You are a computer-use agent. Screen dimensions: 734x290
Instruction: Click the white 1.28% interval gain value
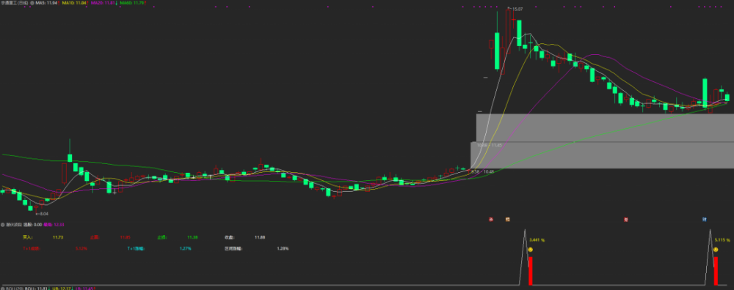(283, 248)
